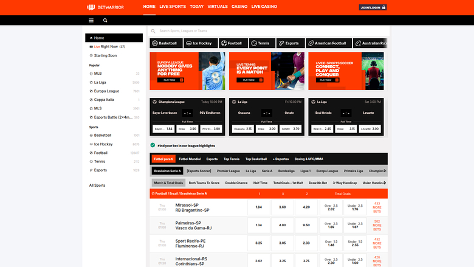Go to Home in top navigation
474x267 pixels.
(149, 6)
